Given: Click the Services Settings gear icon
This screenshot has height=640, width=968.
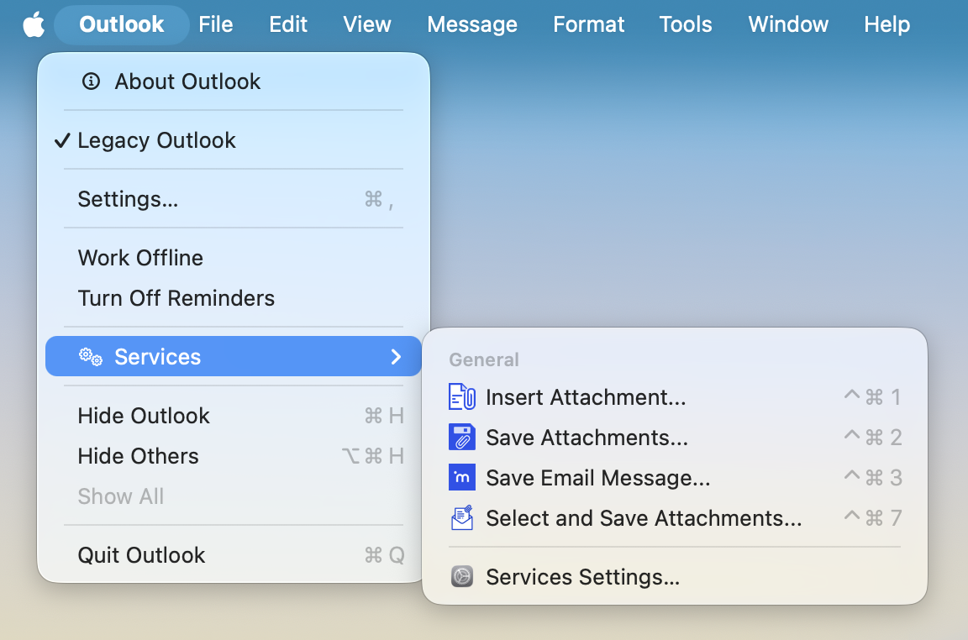Looking at the screenshot, I should (462, 576).
